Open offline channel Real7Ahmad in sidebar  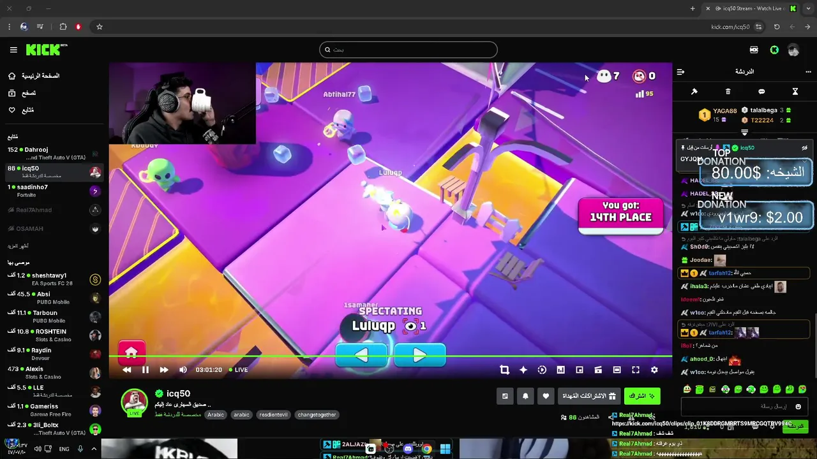54,210
